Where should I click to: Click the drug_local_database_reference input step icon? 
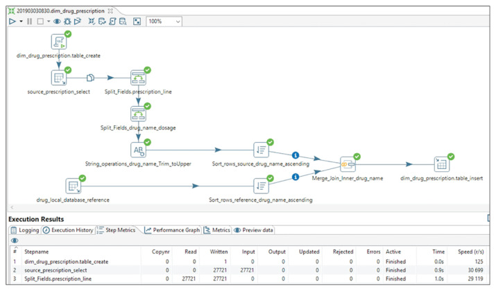73,186
